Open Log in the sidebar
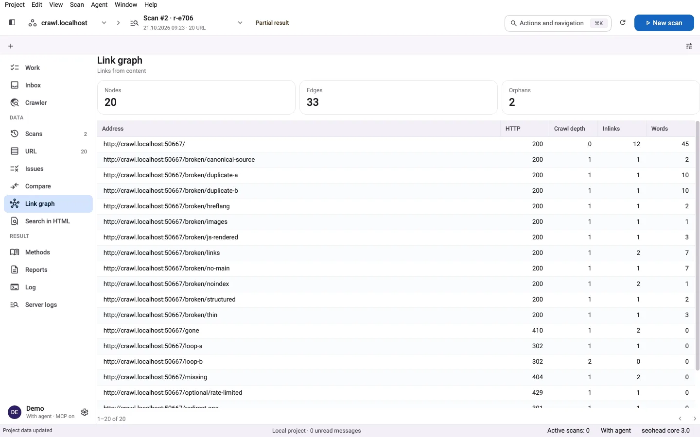The width and height of the screenshot is (700, 437). (x=48, y=287)
